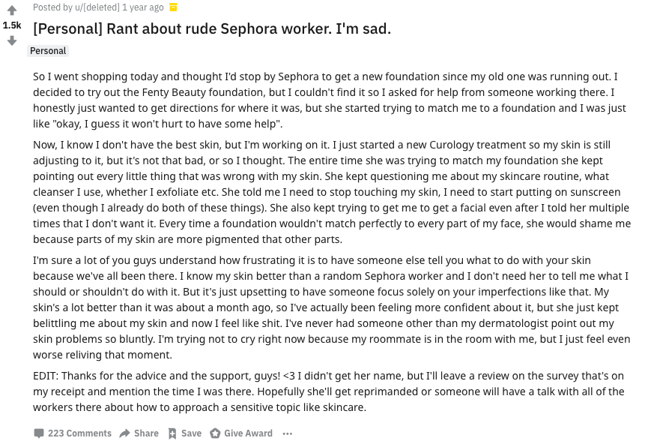Click the EDIT paragraph thanking for advice
The height and width of the screenshot is (447, 660).
click(x=328, y=391)
